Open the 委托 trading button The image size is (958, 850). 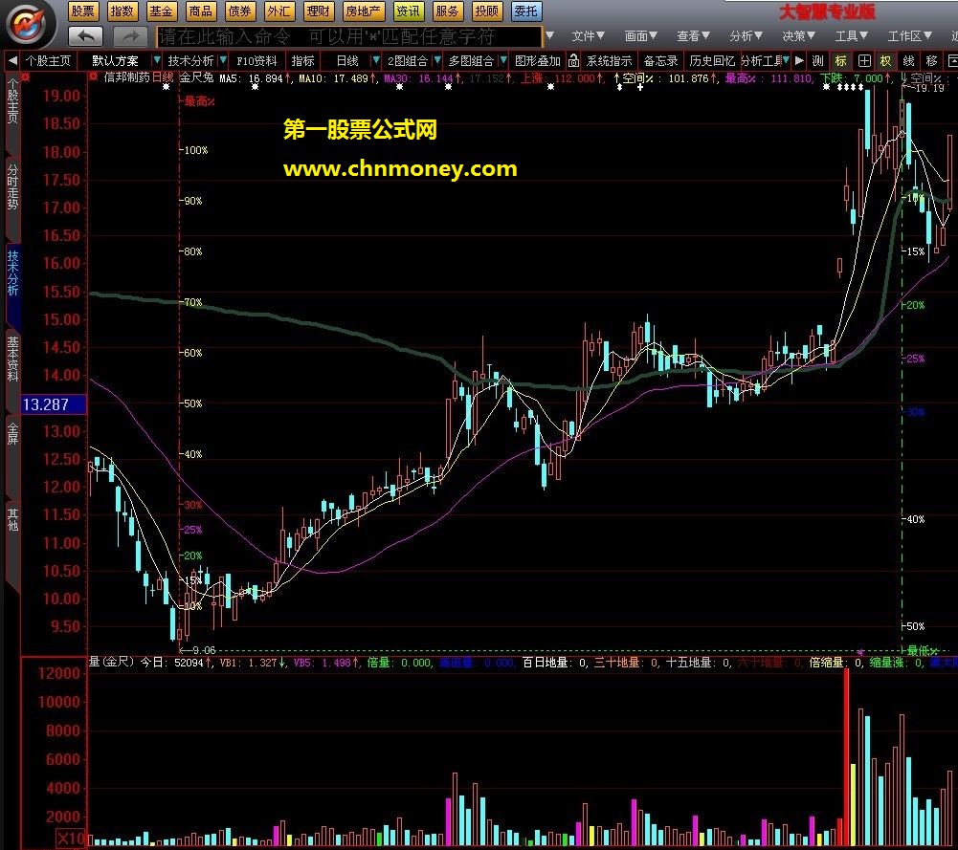(x=525, y=11)
